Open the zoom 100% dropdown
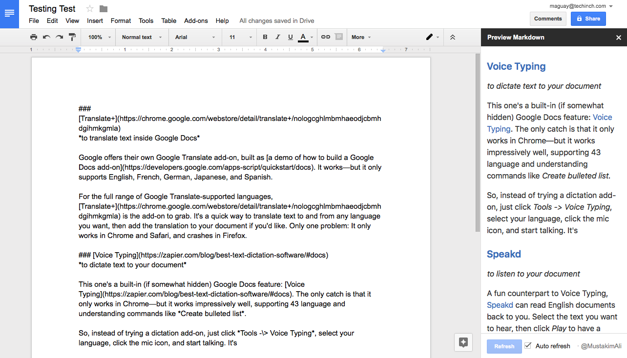Screen dimensions: 627x358 (100, 37)
